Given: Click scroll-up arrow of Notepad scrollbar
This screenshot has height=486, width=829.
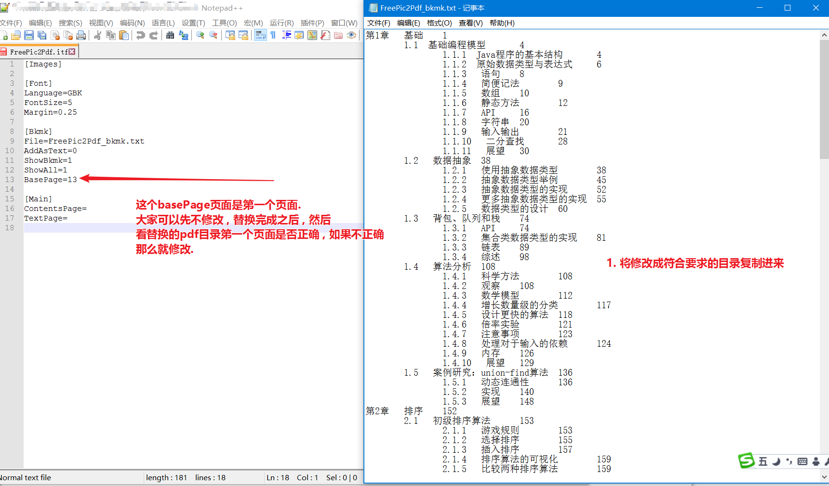Looking at the screenshot, I should tap(824, 35).
